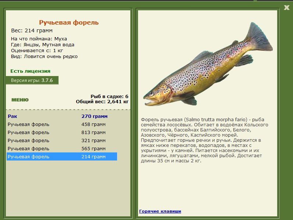
Task: Select Ручьевая форель 321 грамм row
Action: [62, 141]
